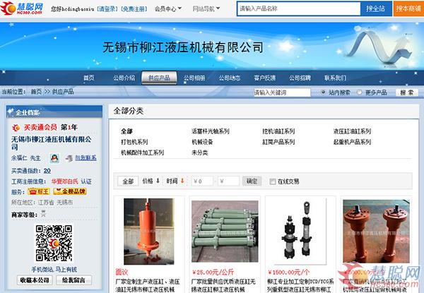Select the 缸筒产品系列 category

point(278,142)
